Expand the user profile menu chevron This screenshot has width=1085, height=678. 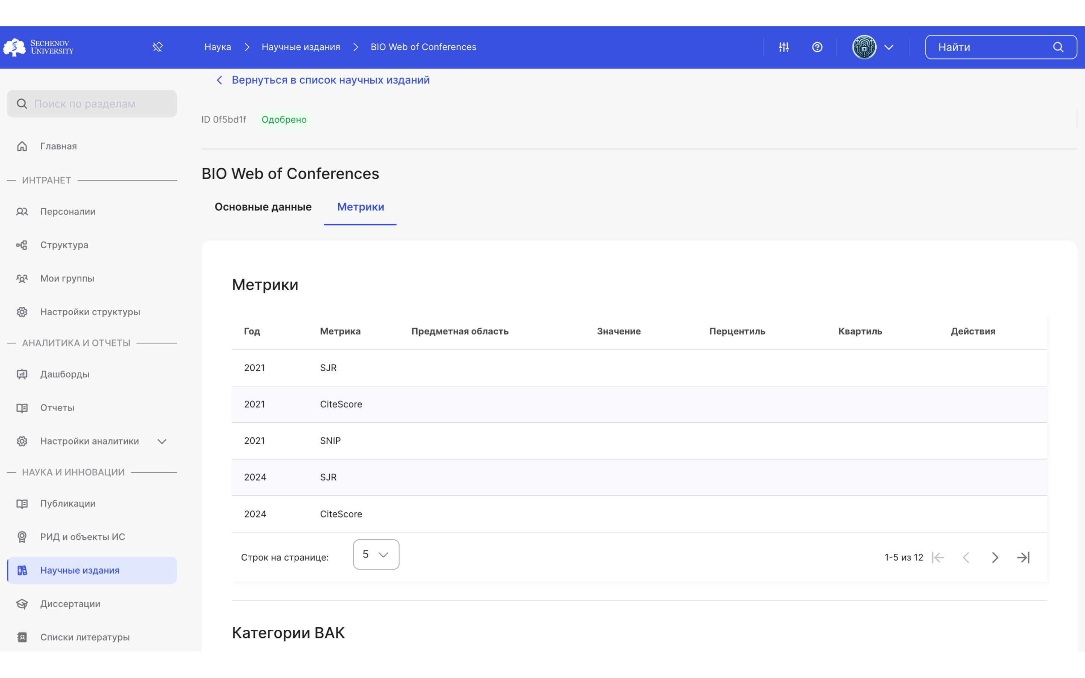click(889, 47)
